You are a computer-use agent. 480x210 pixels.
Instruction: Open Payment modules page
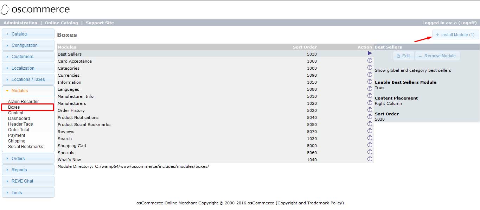(x=17, y=135)
